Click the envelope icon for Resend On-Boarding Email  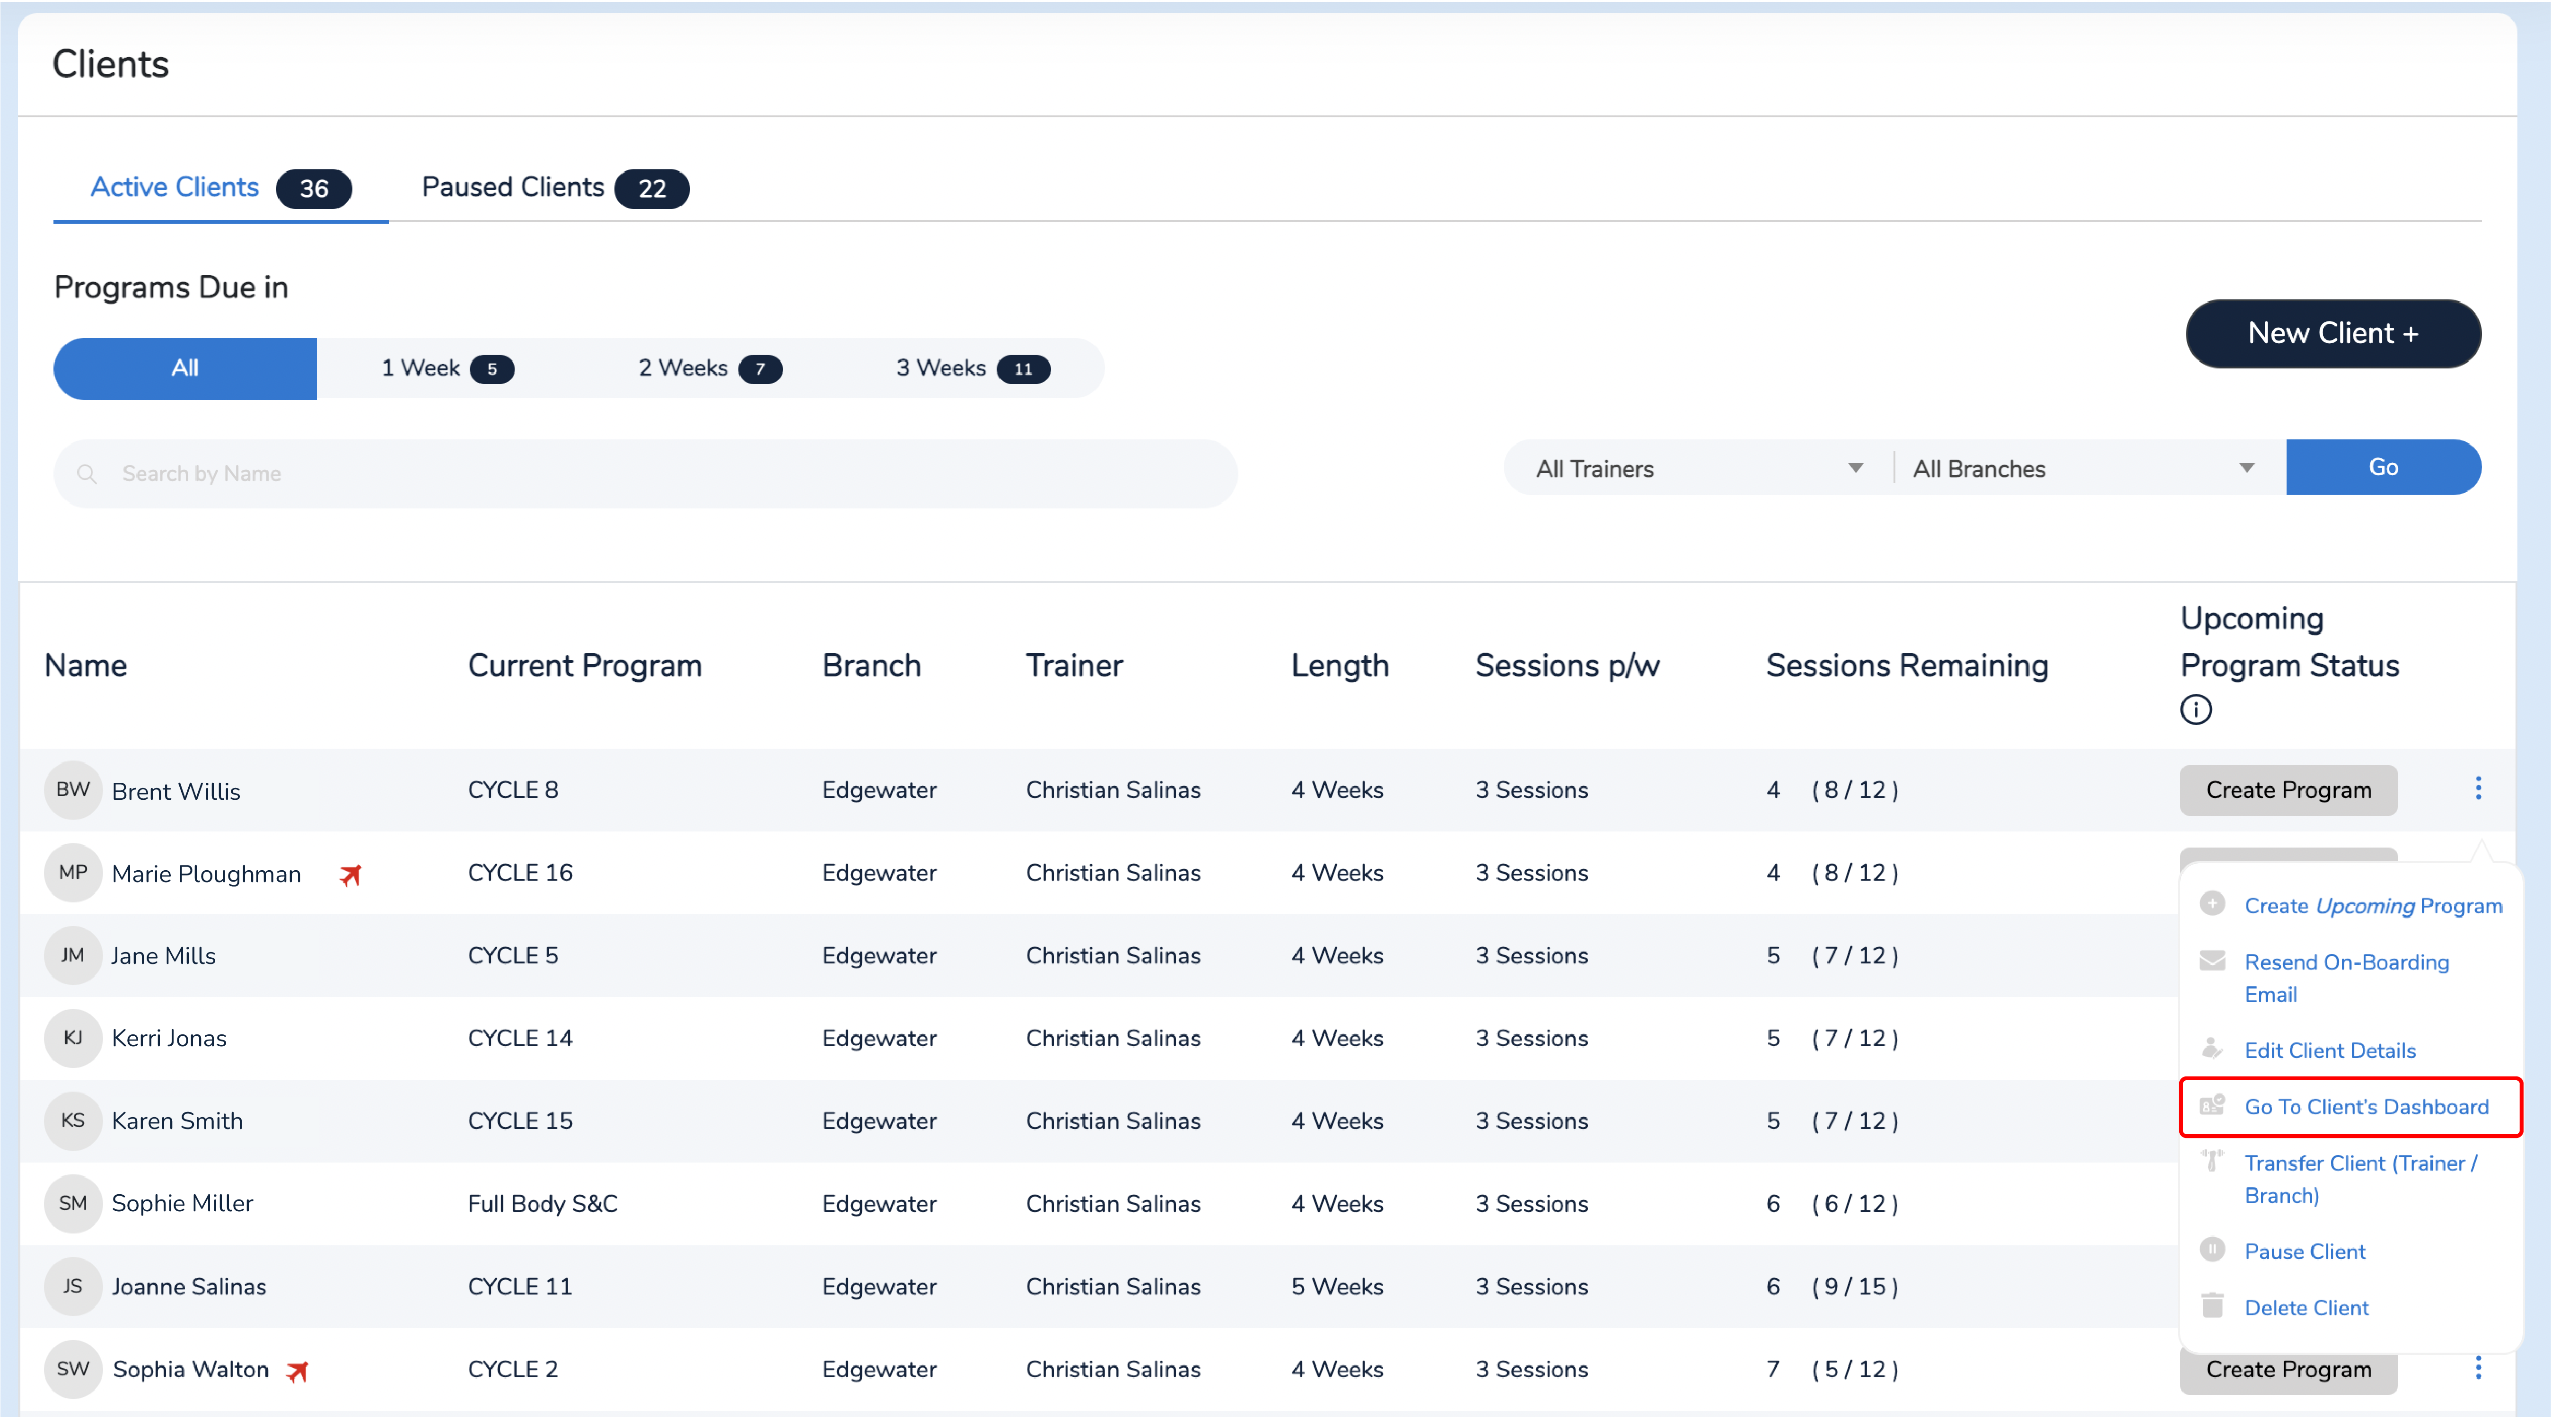pyautogui.click(x=2212, y=961)
